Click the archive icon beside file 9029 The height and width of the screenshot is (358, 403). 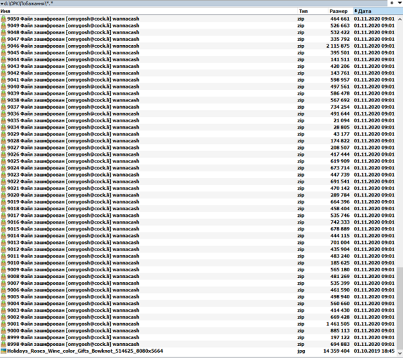click(x=3, y=134)
